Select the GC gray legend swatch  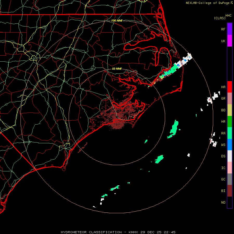point(230,179)
